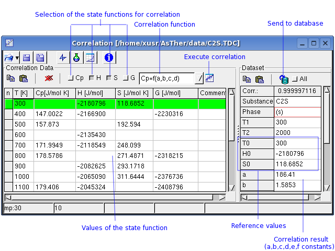This screenshot has width=335, height=251.
Task: Click the T [K] column header
Action: pos(23,93)
